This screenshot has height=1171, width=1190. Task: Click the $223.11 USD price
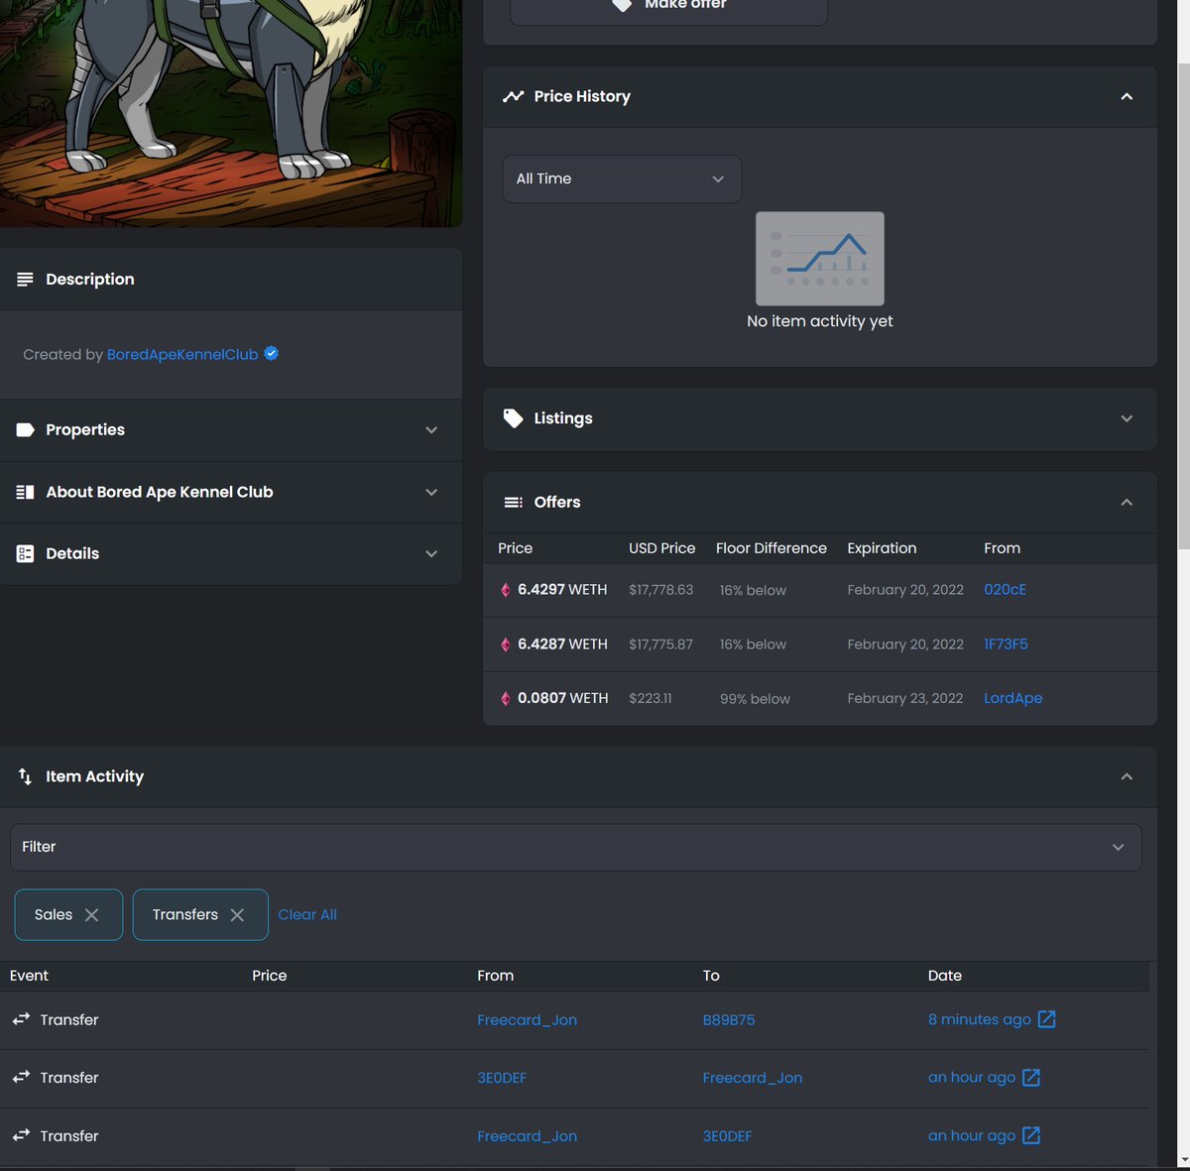651,699
